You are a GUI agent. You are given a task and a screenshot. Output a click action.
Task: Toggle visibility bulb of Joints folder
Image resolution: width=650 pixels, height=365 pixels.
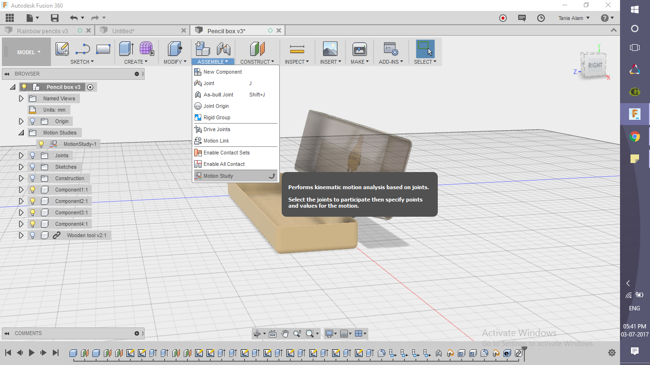[x=32, y=155]
